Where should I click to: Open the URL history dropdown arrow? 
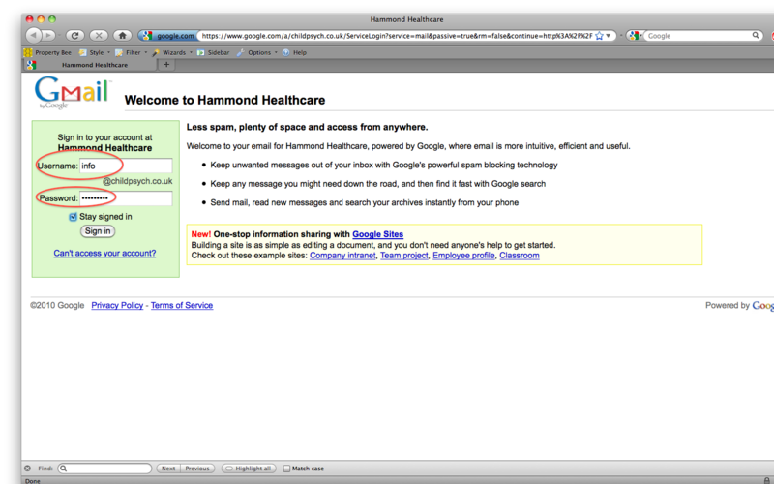pyautogui.click(x=609, y=36)
